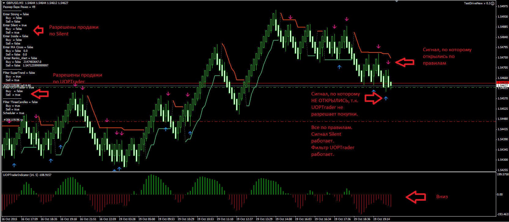Click the current price tag 1.54627

click(503, 86)
